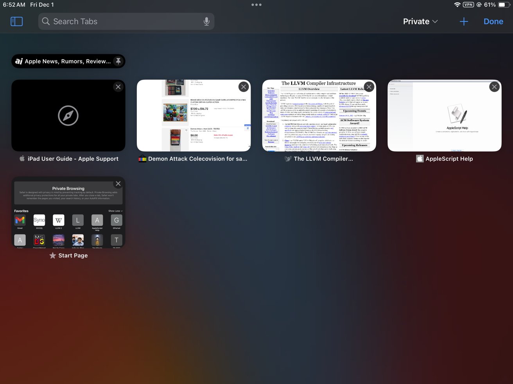Tap the microphone icon in Search Tabs

[x=206, y=21]
